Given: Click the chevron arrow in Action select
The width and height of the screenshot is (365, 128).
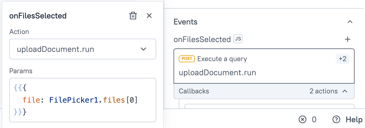Looking at the screenshot, I should click(x=143, y=49).
